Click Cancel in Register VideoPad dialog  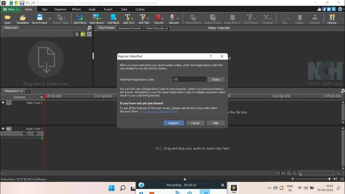(x=195, y=123)
